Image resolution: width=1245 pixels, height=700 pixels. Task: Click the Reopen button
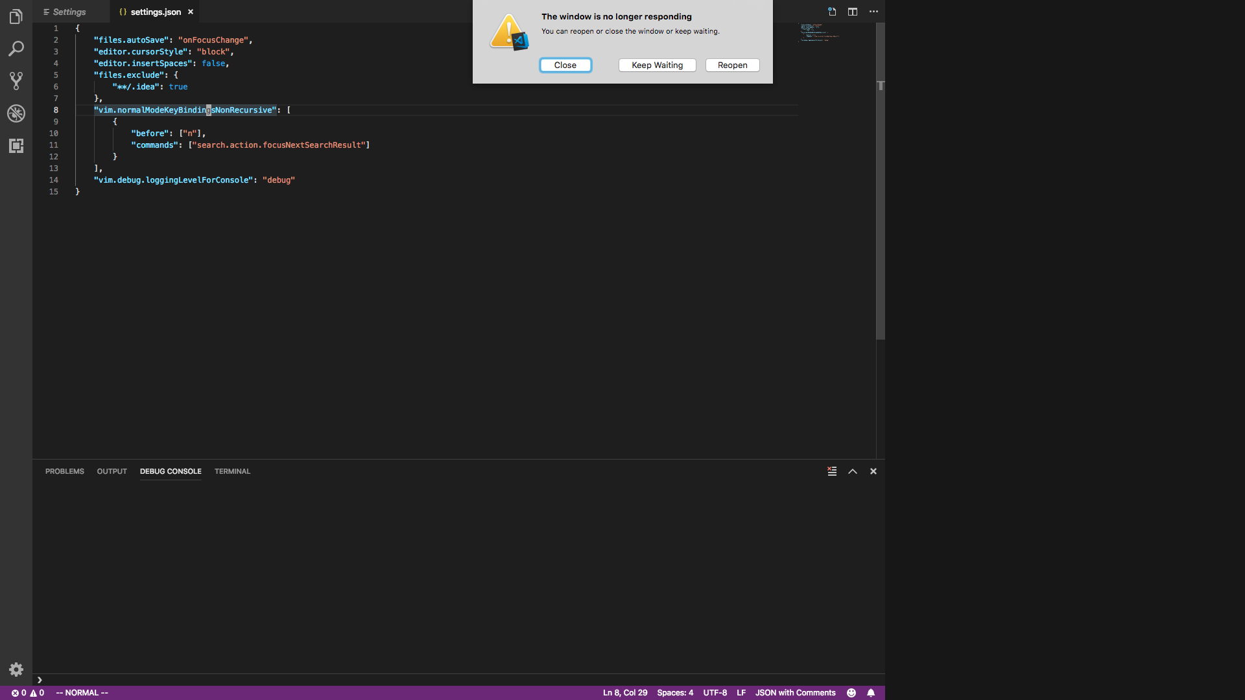click(732, 65)
